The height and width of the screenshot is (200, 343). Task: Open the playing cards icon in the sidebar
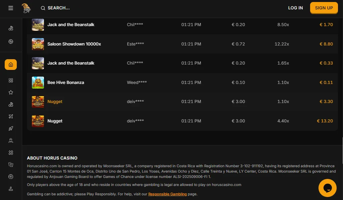(x=11, y=165)
